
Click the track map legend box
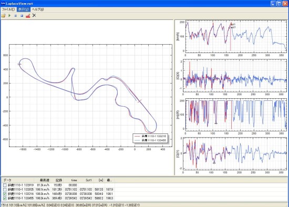[x=150, y=138]
